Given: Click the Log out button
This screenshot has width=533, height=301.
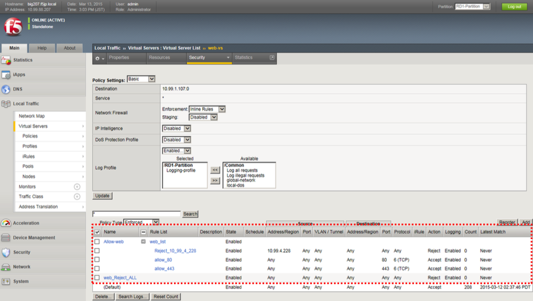Looking at the screenshot, I should click(x=514, y=6).
